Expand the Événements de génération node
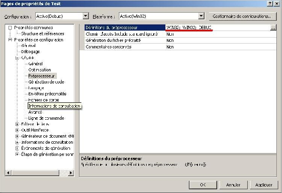 [x=17, y=148]
